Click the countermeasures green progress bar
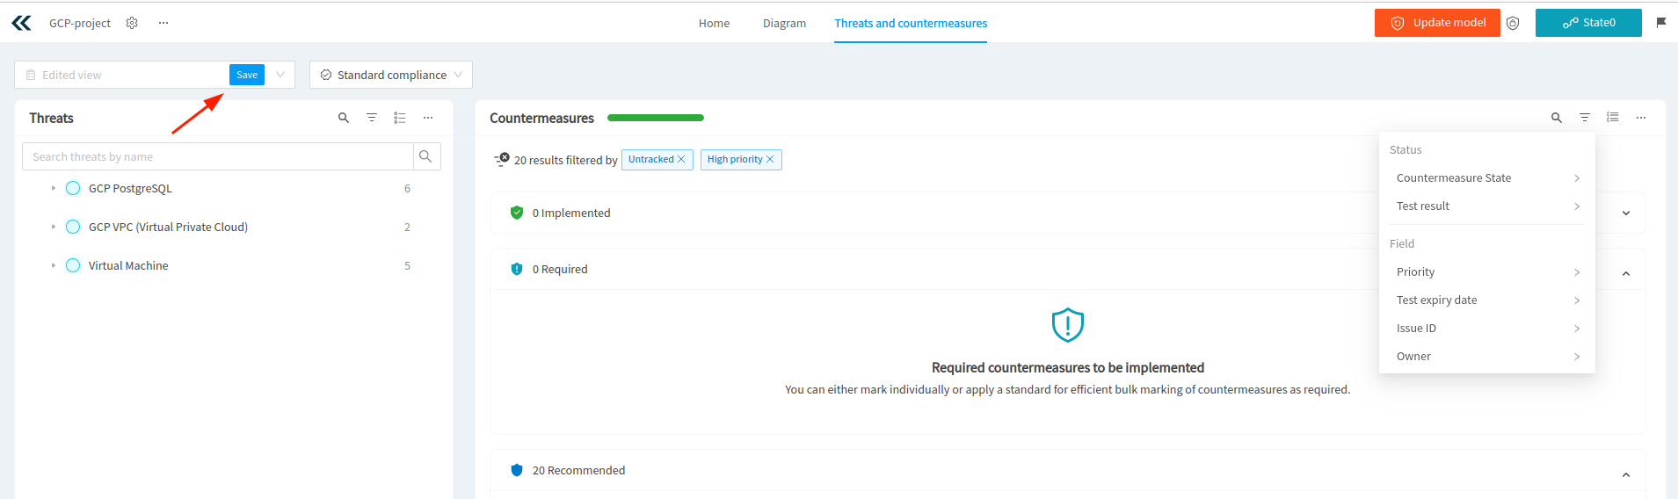This screenshot has height=499, width=1678. (x=656, y=118)
